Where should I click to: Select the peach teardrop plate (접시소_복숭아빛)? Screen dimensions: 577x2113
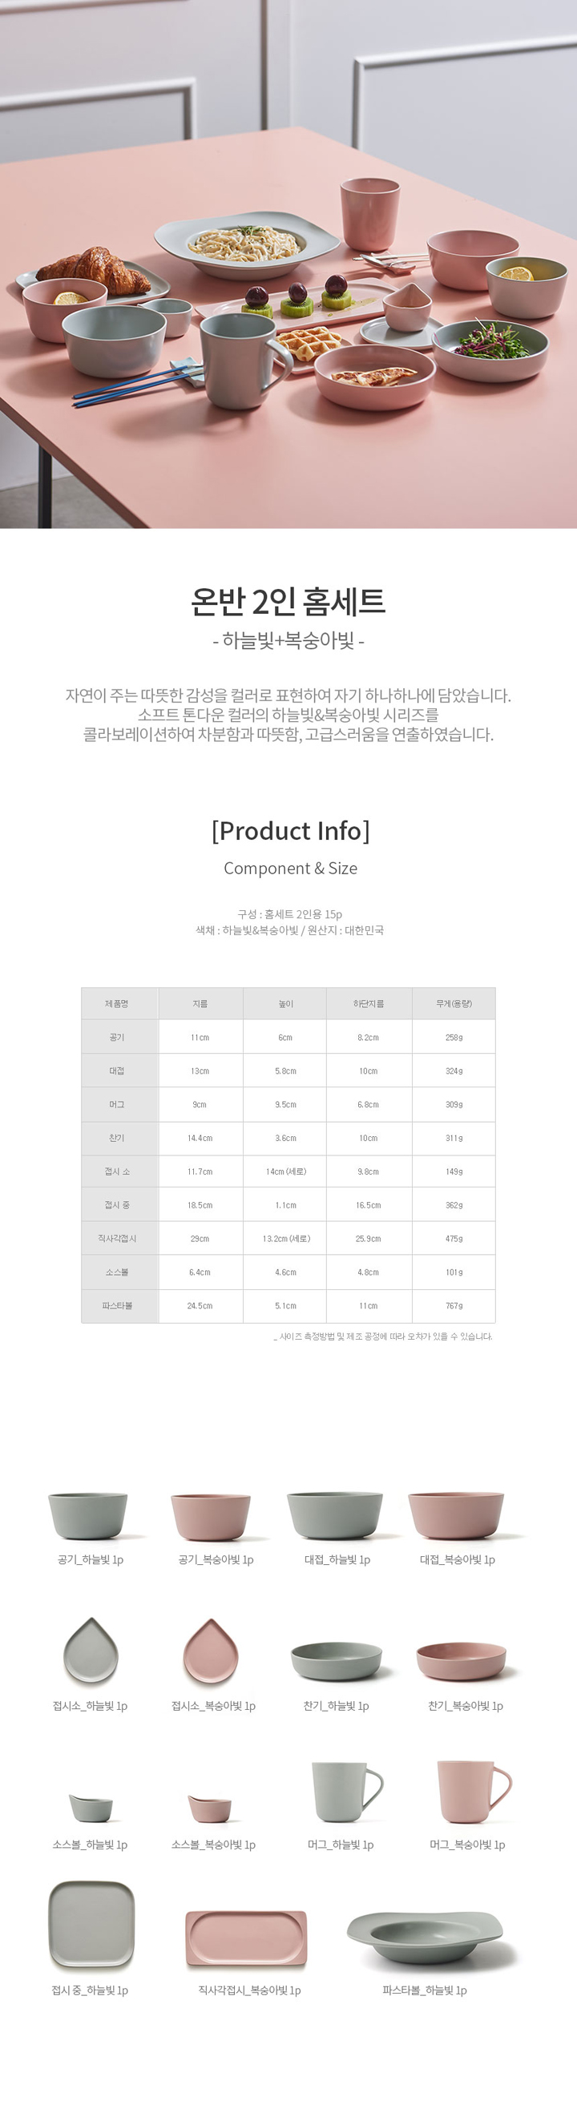(211, 1651)
